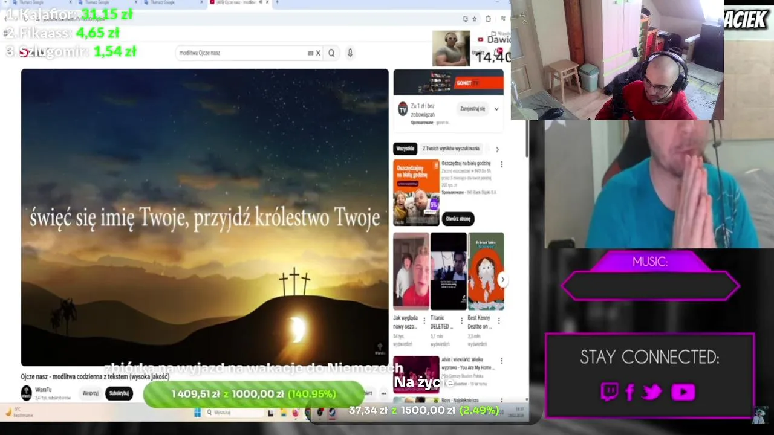
Task: Click 'Alvin i wiewiórki: Wielka wyprawa' title
Action: (x=468, y=363)
